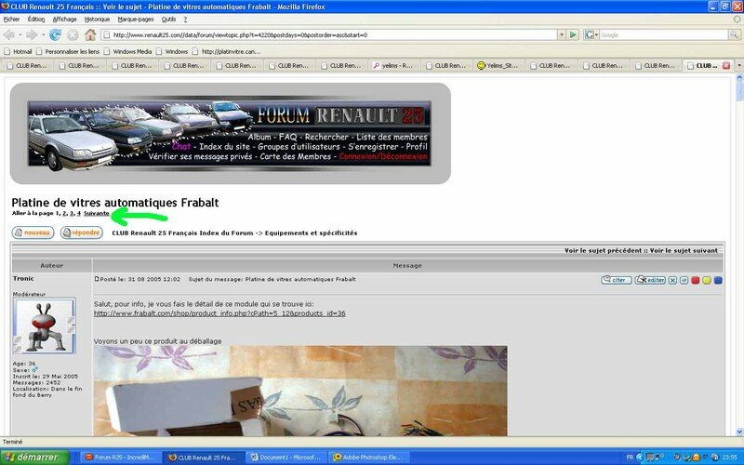
Task: Open the back history dropdown arrow
Action: (20, 35)
